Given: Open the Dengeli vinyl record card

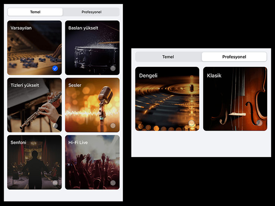Looking at the screenshot, I should (167, 99).
